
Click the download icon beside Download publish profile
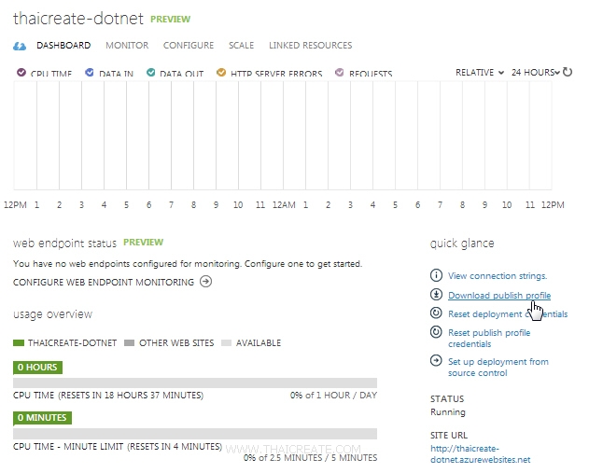point(436,294)
